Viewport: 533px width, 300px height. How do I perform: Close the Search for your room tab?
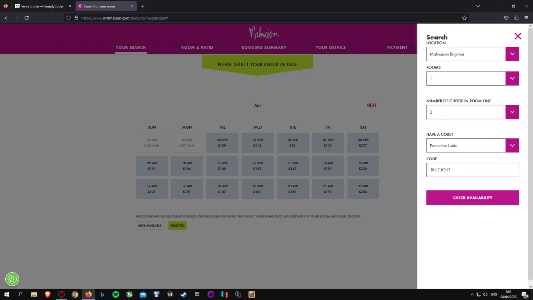click(x=132, y=6)
